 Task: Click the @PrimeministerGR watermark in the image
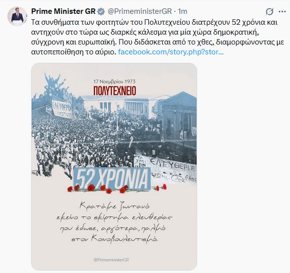(x=111, y=260)
